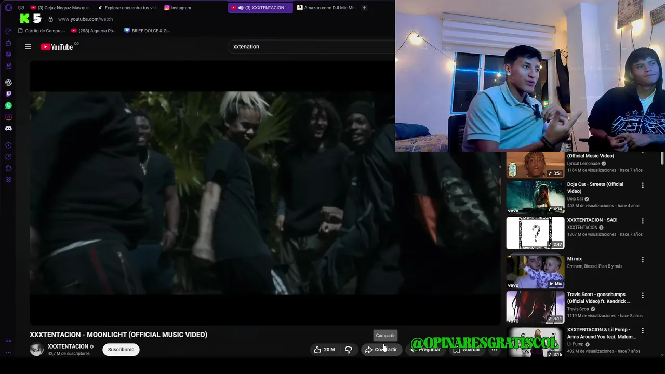Switch to the Amazon.com DJI Mic tab
665x374 pixels.
pyautogui.click(x=327, y=8)
